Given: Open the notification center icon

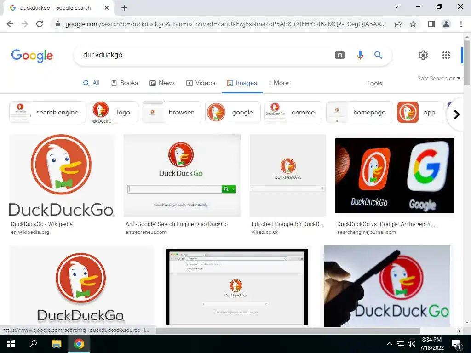Looking at the screenshot, I should coord(456,344).
